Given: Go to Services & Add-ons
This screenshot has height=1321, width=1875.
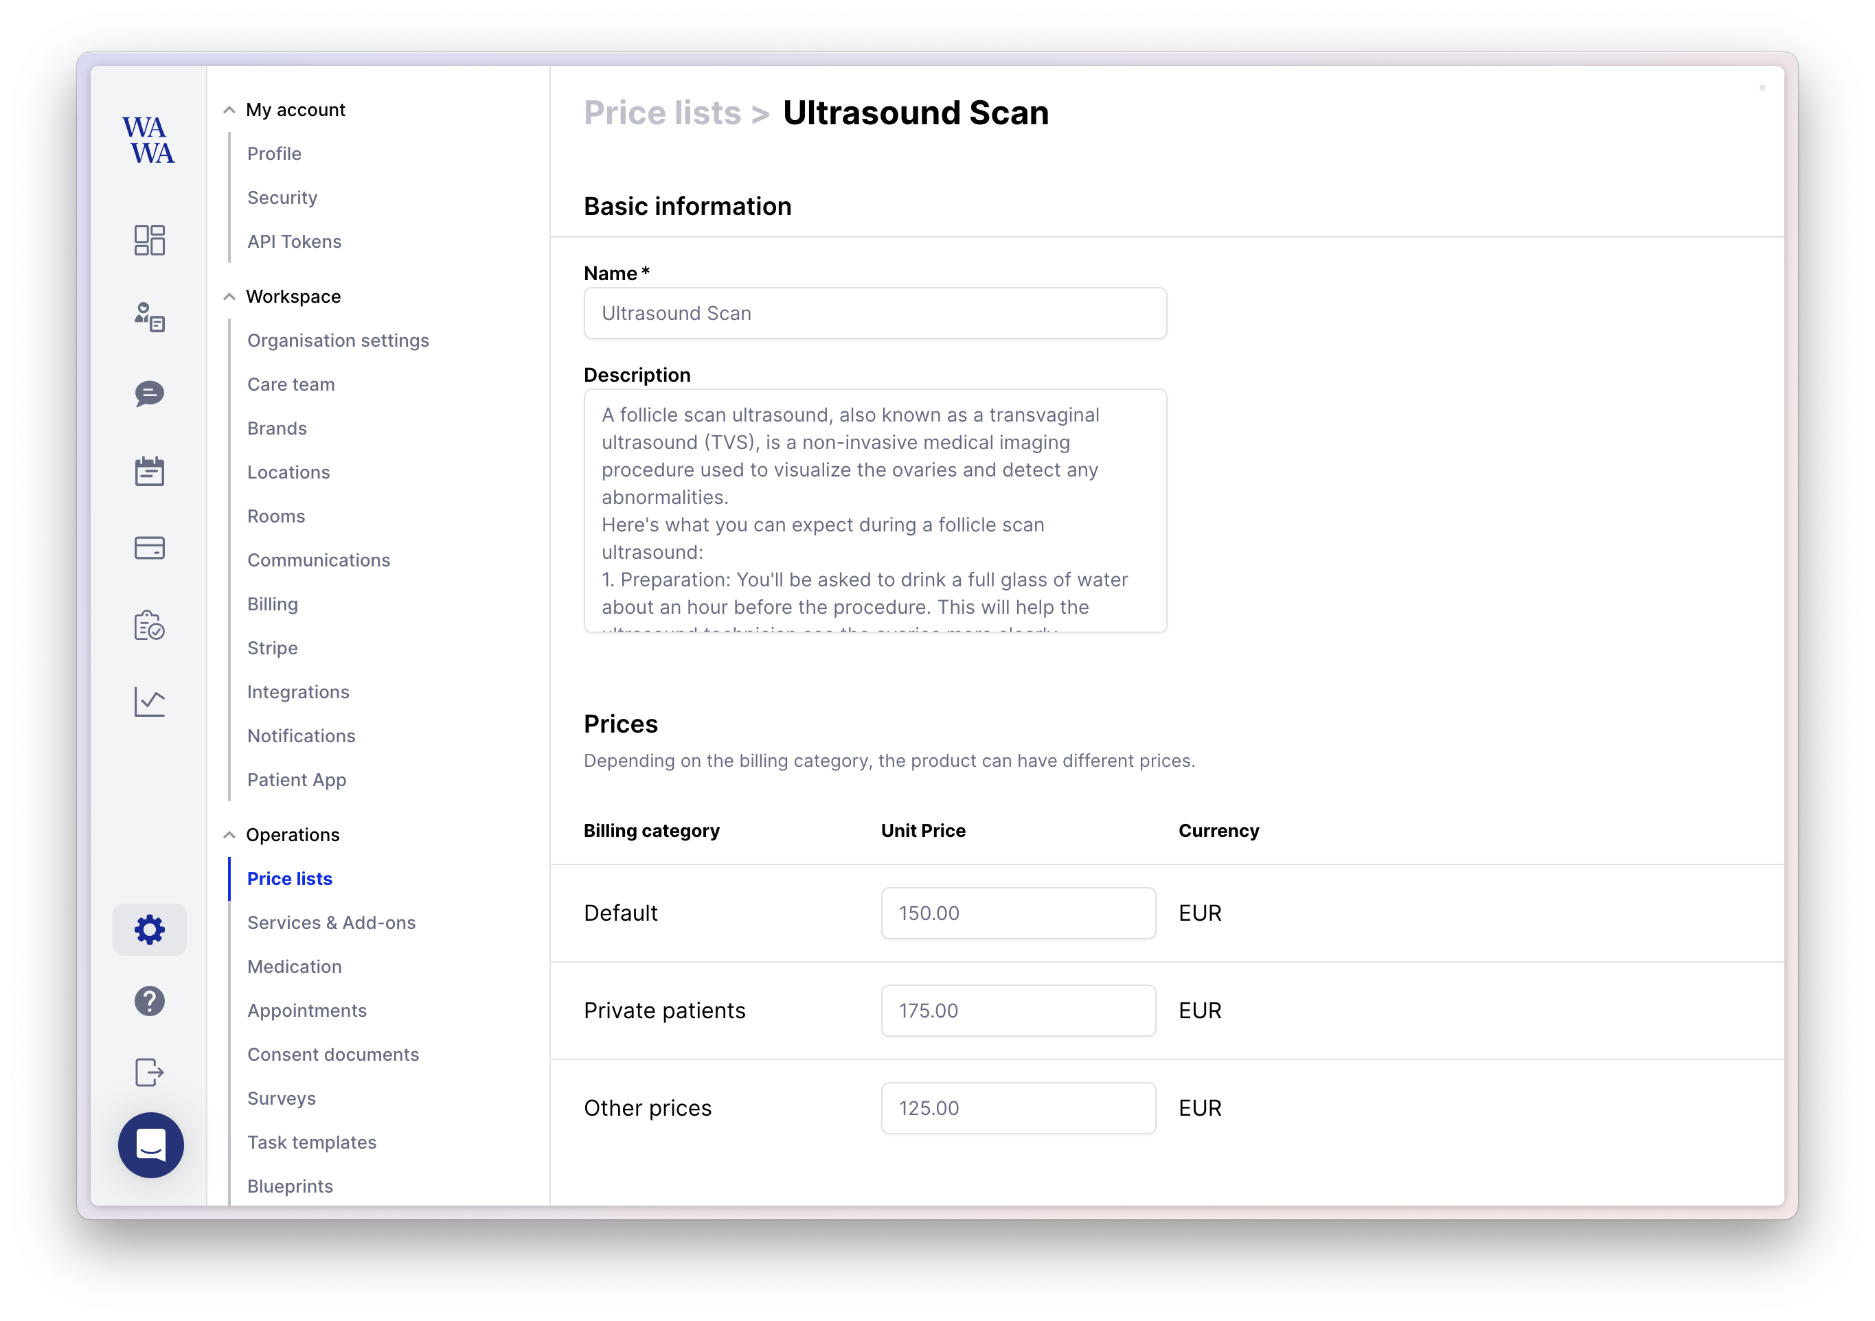Looking at the screenshot, I should (x=331, y=923).
